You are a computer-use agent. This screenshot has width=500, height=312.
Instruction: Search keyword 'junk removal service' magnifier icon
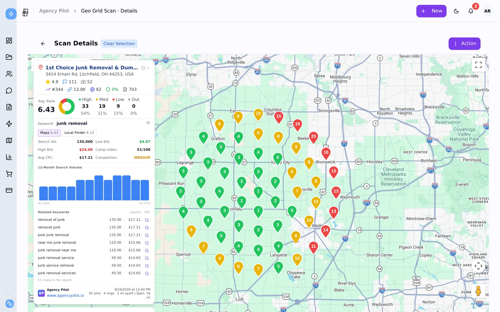(147, 258)
